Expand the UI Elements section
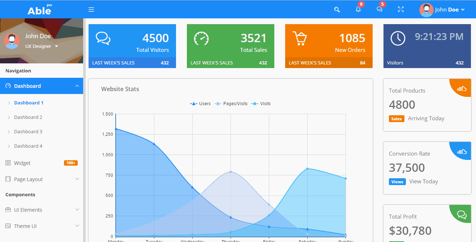This screenshot has width=476, height=242. tap(28, 210)
